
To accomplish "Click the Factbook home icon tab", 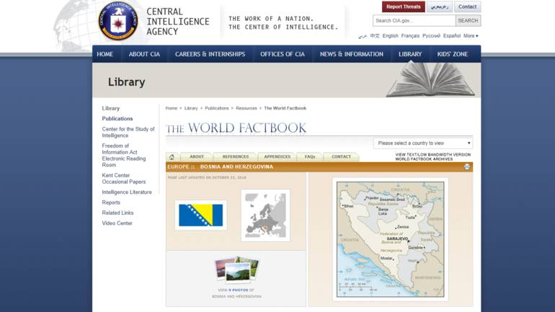I will [172, 156].
